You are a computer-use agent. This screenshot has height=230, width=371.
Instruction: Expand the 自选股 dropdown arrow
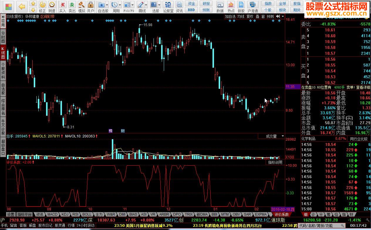tap(107, 5)
